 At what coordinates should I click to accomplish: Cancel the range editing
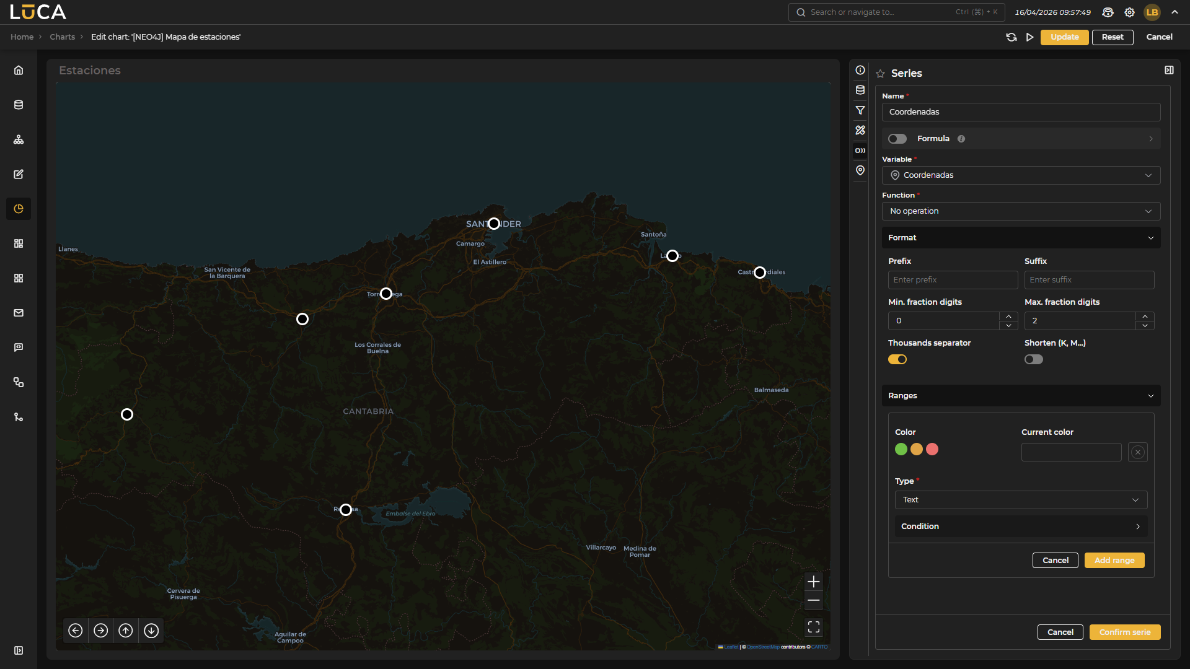pyautogui.click(x=1056, y=561)
